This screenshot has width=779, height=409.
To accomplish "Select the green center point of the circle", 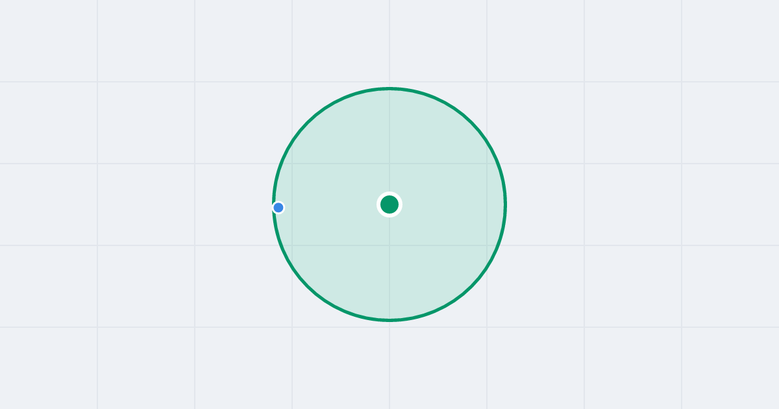I will pos(389,204).
